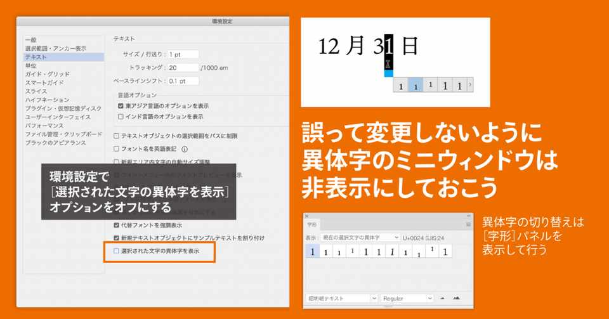
Task: Pick the blue-highlighted alternate glyph in mini window
Action: click(415, 85)
